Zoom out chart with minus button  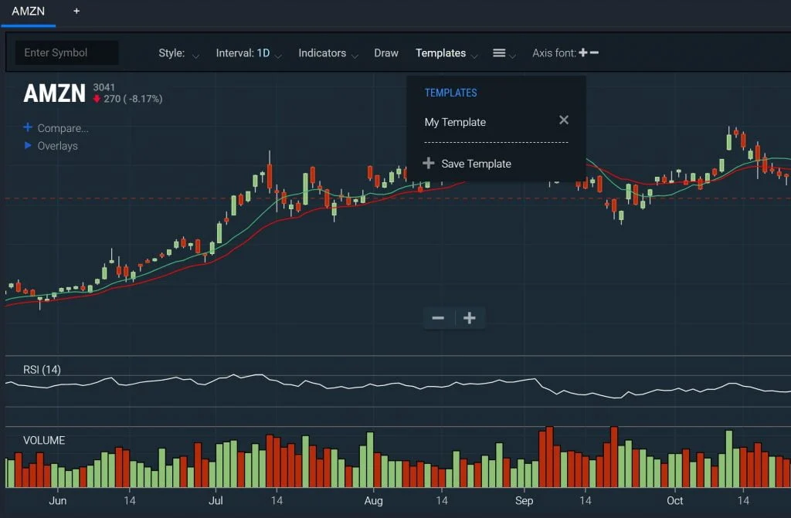[x=438, y=318]
